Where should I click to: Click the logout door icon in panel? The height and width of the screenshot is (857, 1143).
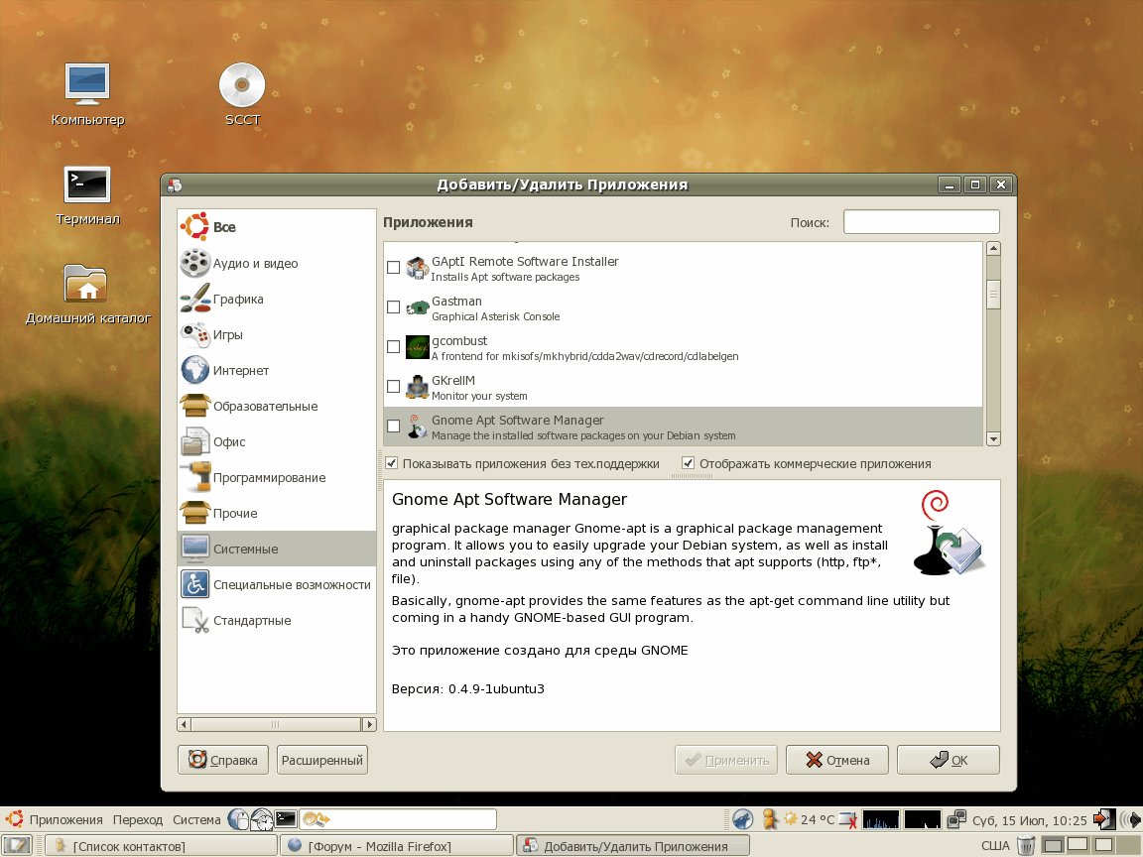click(1104, 819)
